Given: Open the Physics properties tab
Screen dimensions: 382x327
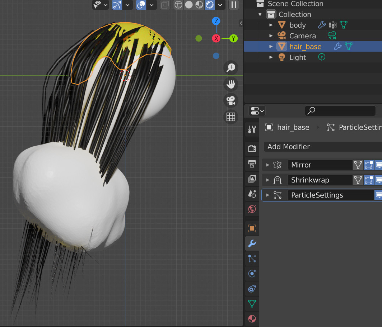Looking at the screenshot, I should [252, 274].
